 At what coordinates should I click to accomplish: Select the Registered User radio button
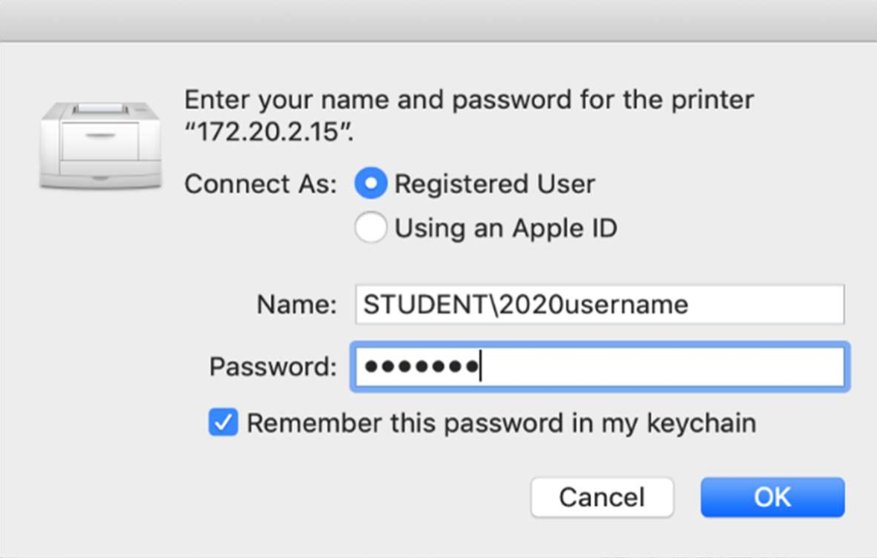[x=370, y=183]
